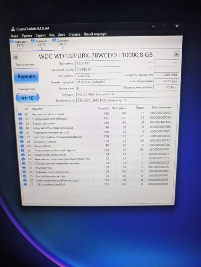Click status dot of attribute 08 Скорость поиска
Viewport: 201px width, 267px height.
(x=22, y=142)
